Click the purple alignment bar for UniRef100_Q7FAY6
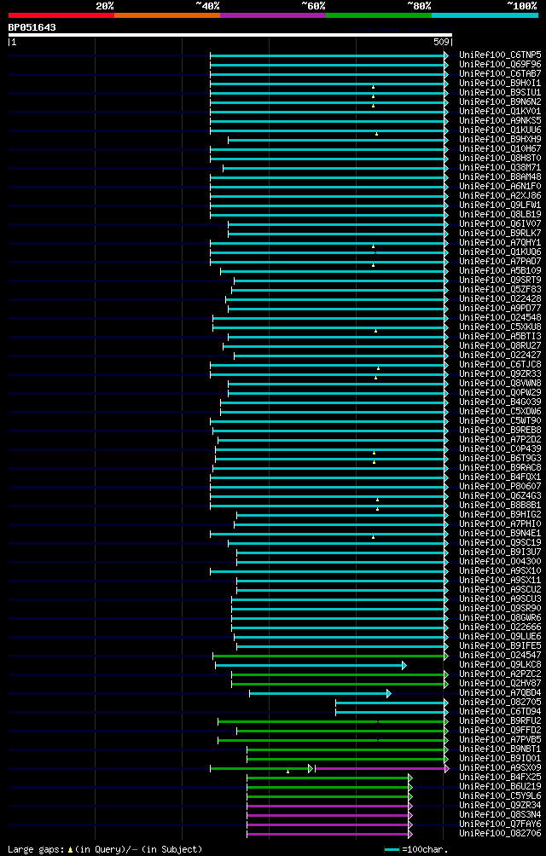The image size is (546, 856). tap(330, 825)
